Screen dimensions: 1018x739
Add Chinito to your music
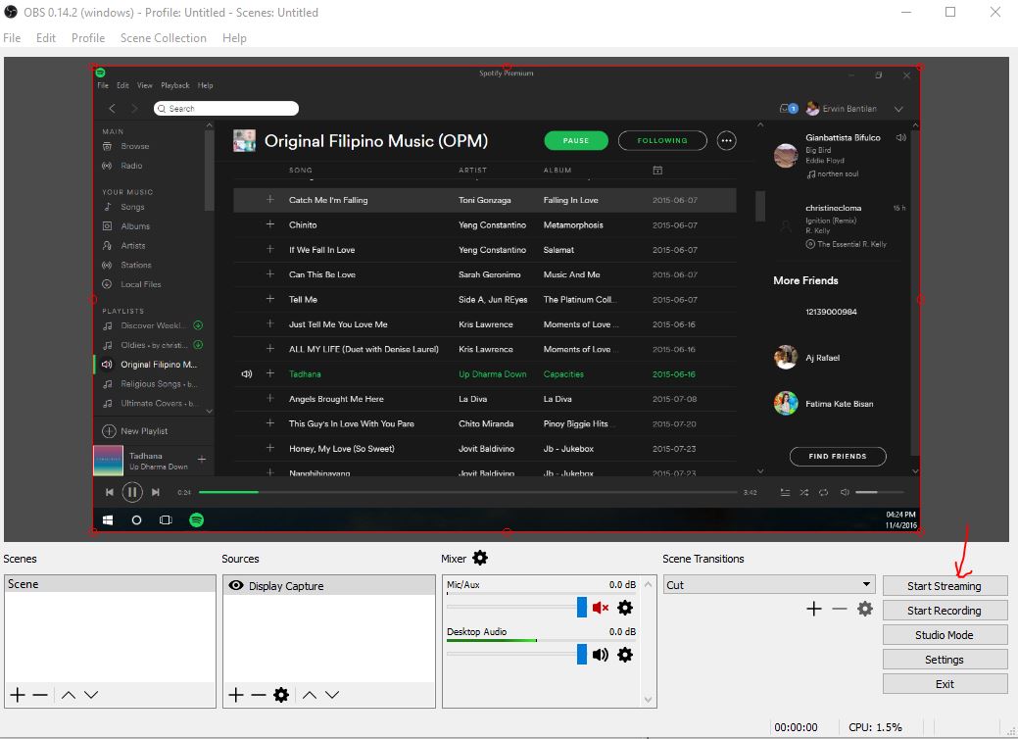coord(270,224)
